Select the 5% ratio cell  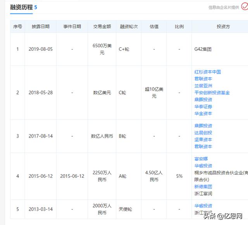(x=179, y=176)
